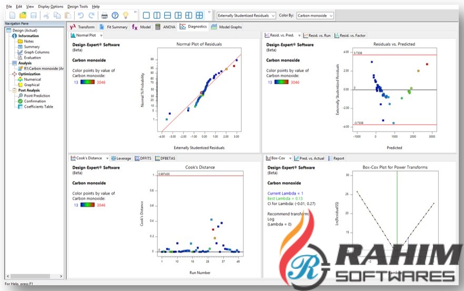Switch to the ANOVA tab
This screenshot has height=291, width=464.
[165, 27]
